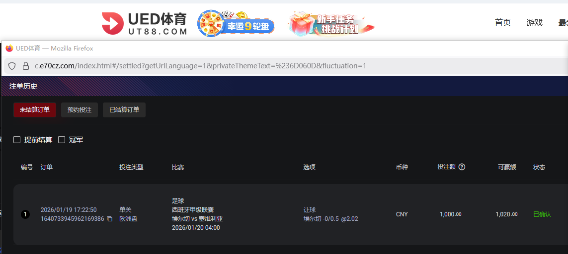Click the Firefox icon in the title bar
Image resolution: width=568 pixels, height=254 pixels.
click(x=9, y=49)
